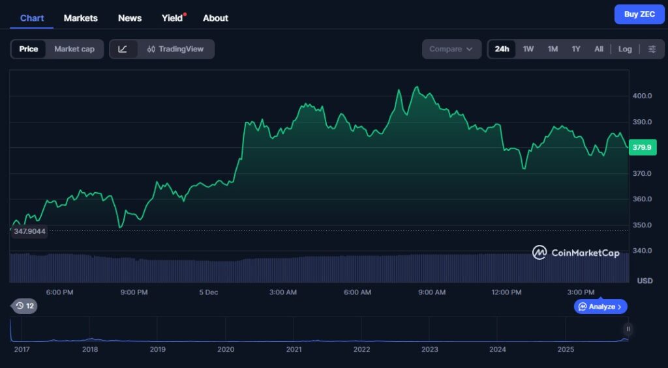Switch to the line chart view icon
The image size is (668, 368).
click(x=123, y=49)
